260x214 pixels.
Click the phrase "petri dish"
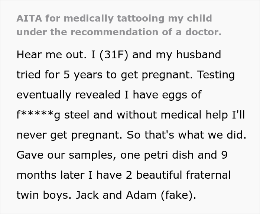click(x=169, y=155)
